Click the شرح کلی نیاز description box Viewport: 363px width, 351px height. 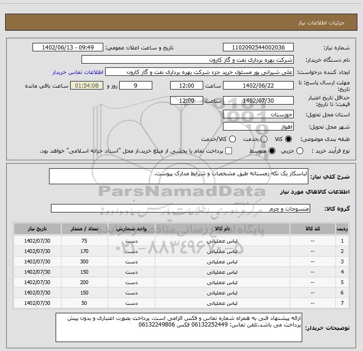click(179, 176)
